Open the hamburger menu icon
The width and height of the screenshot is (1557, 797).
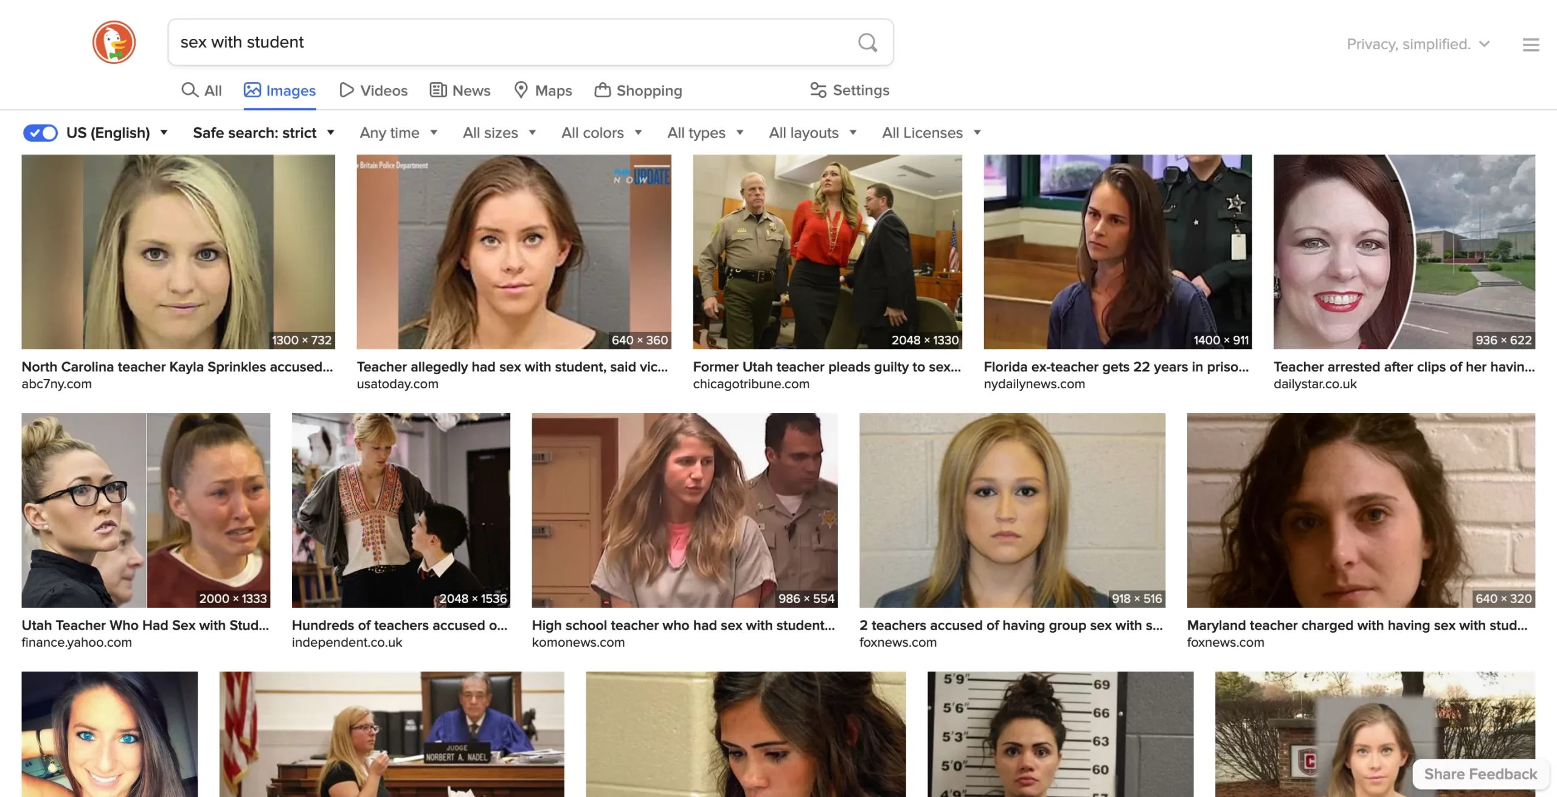point(1531,44)
